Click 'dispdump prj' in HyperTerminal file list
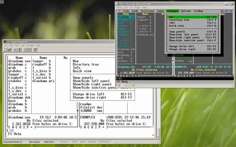The height and width of the screenshot is (147, 236). [44, 81]
